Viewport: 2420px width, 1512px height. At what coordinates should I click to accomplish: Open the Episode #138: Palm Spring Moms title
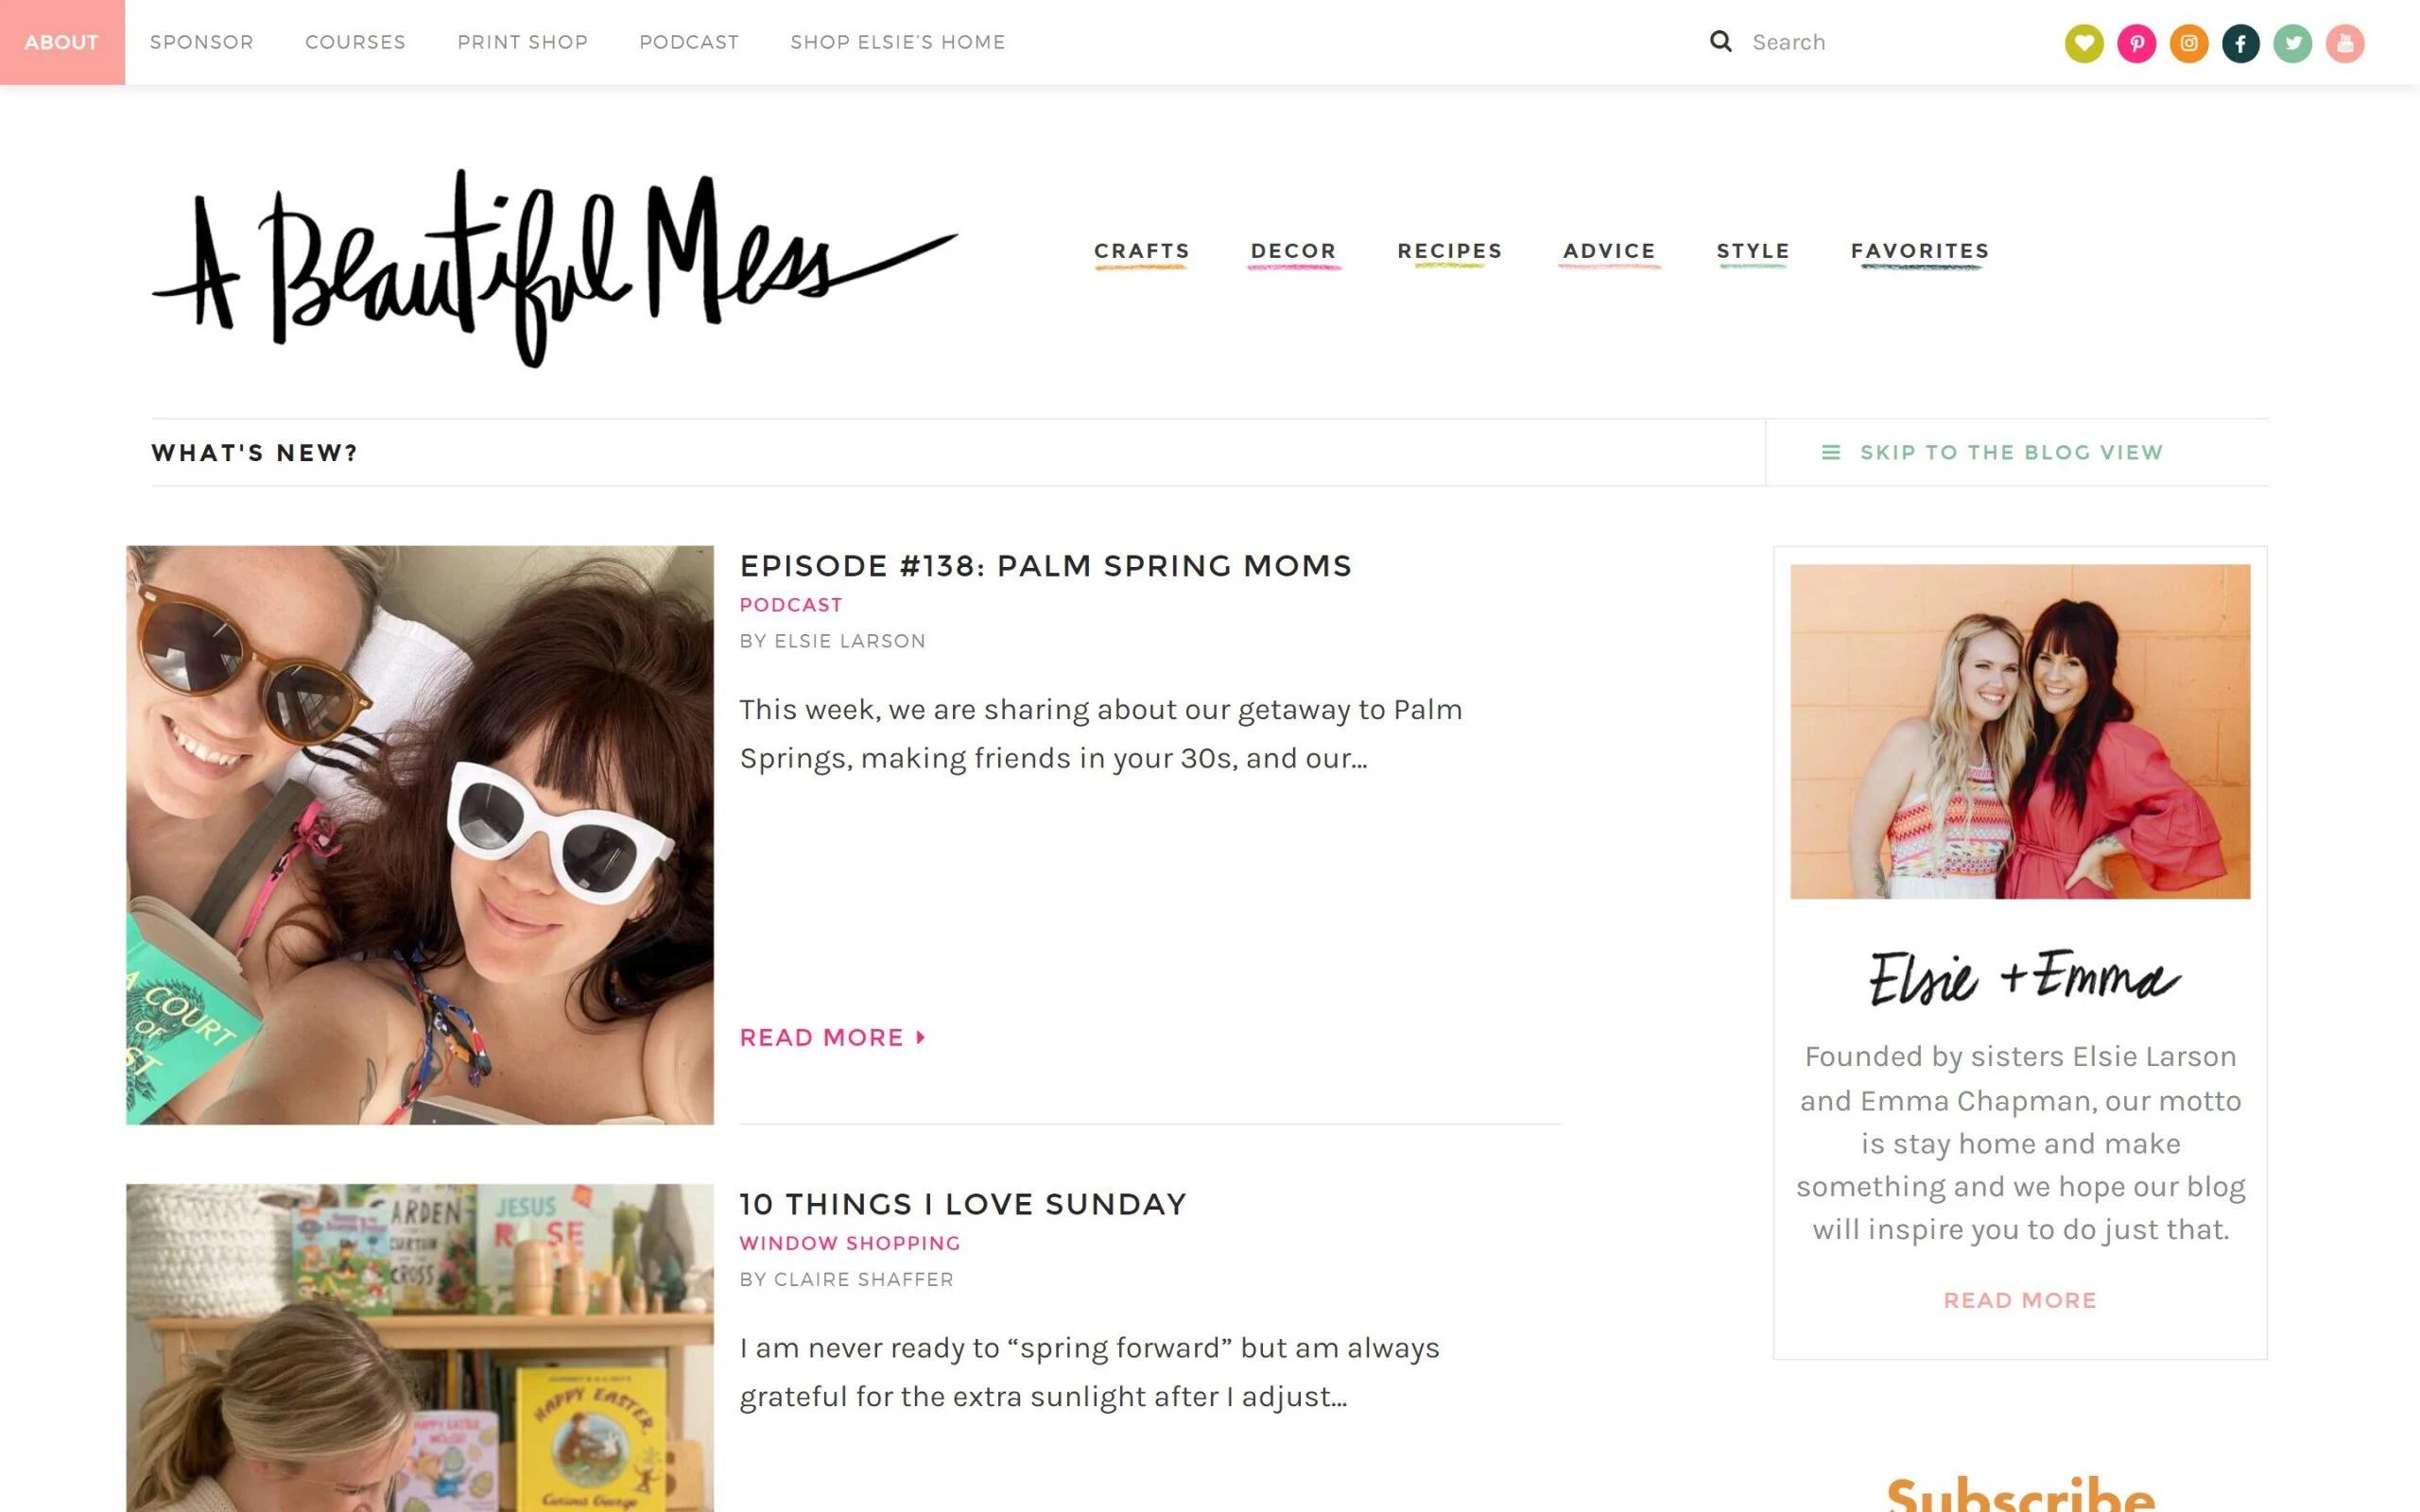[1045, 566]
